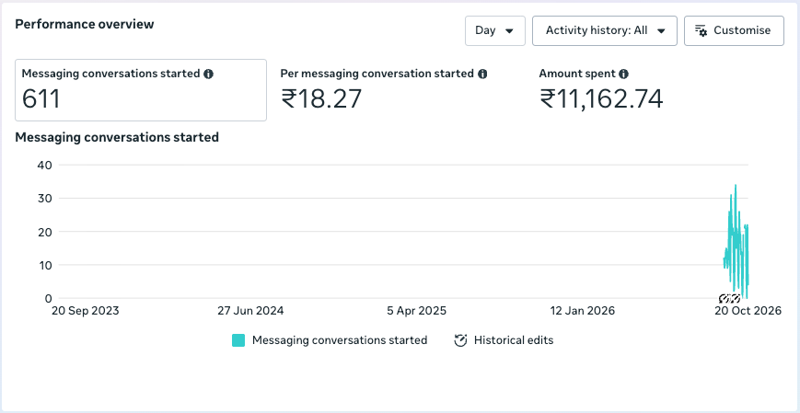Click the Messaging conversations started legend label
Viewport: 800px width, 413px height.
pos(340,340)
